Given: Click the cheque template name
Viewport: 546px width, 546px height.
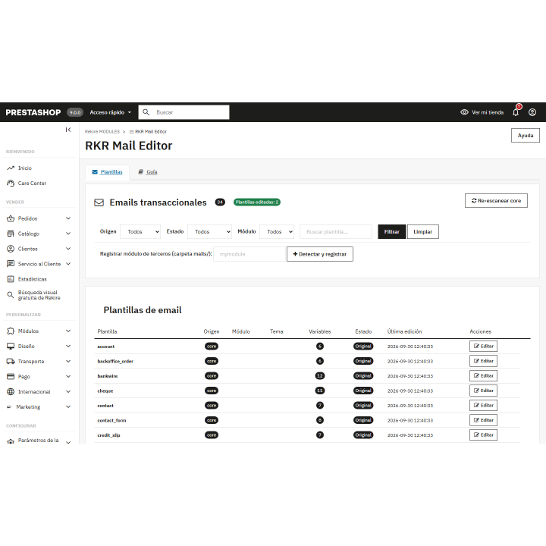Looking at the screenshot, I should pyautogui.click(x=105, y=391).
